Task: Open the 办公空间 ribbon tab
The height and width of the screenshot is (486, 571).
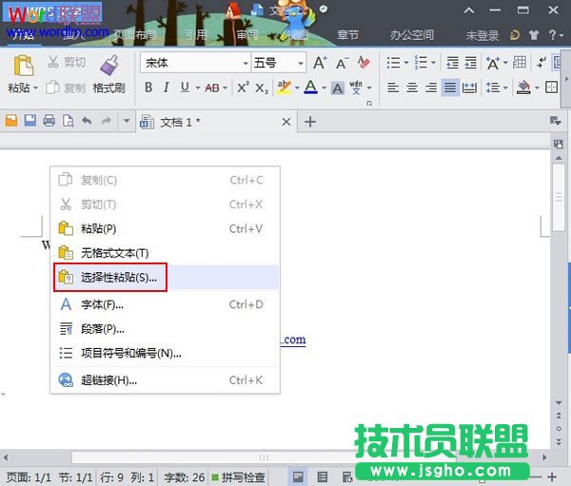Action: tap(412, 35)
